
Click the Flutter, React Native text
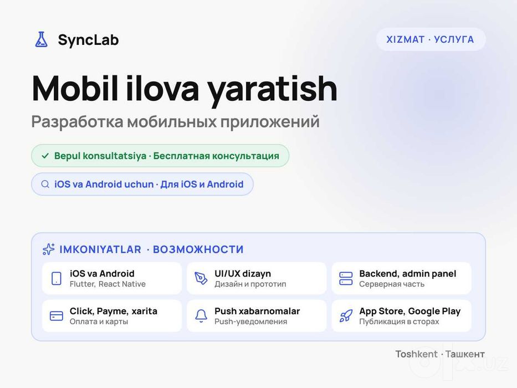click(x=108, y=284)
